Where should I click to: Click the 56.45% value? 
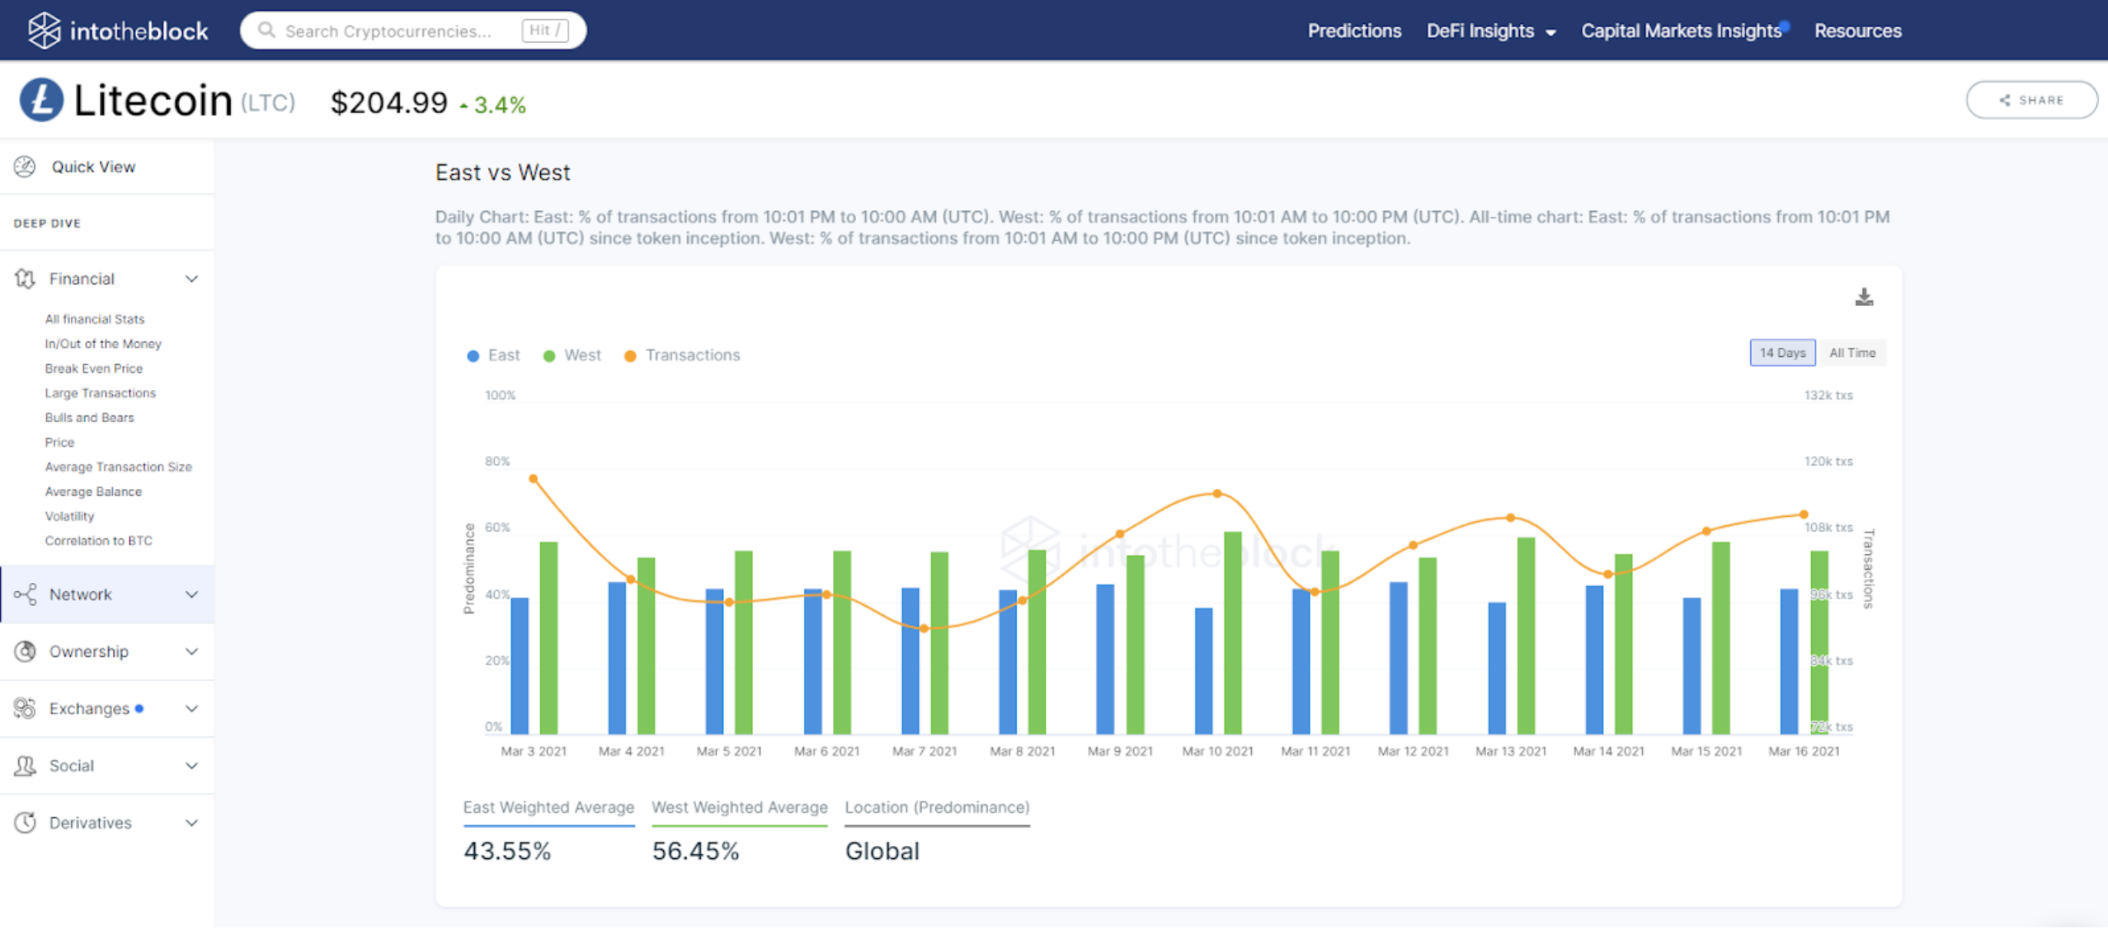click(695, 851)
